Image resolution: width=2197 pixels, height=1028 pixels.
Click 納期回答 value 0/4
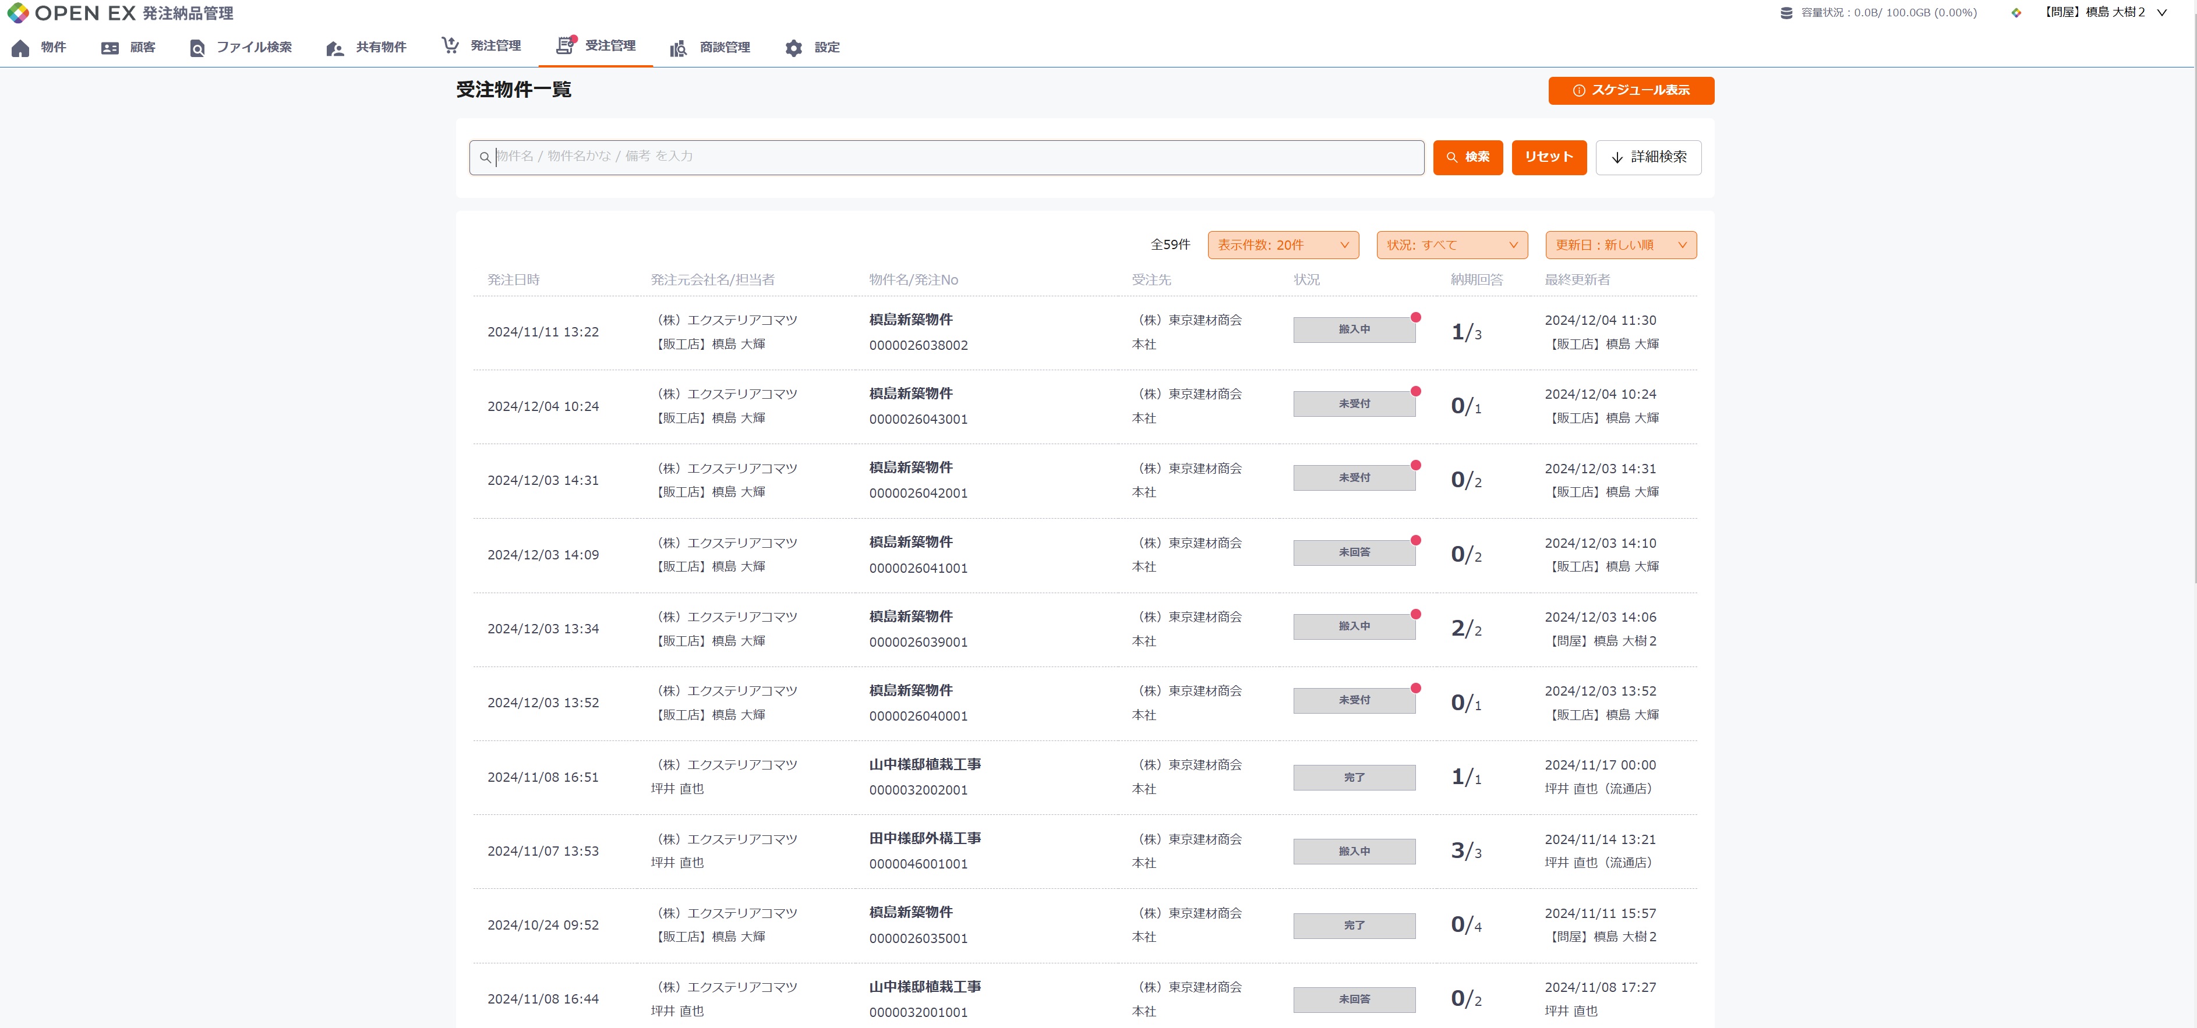pos(1466,926)
